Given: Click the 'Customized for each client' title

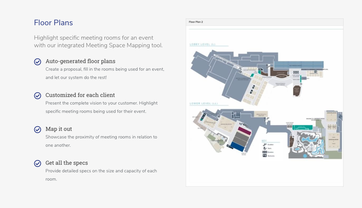Looking at the screenshot, I should pyautogui.click(x=80, y=95).
